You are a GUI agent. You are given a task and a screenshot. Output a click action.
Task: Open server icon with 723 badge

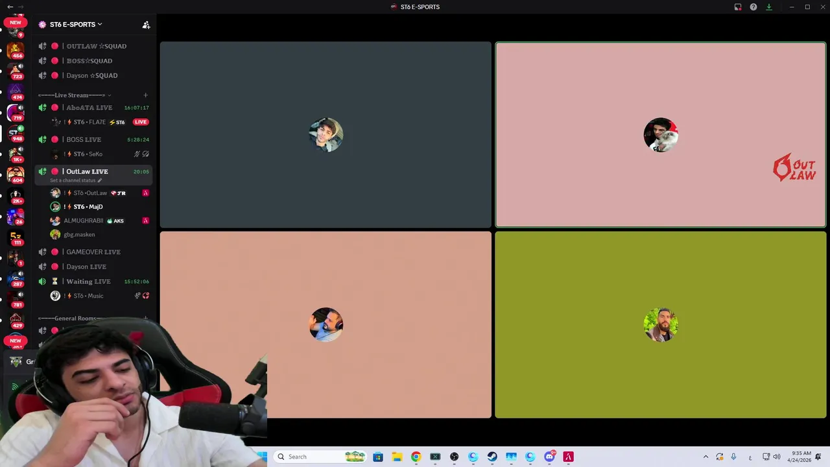click(x=16, y=70)
